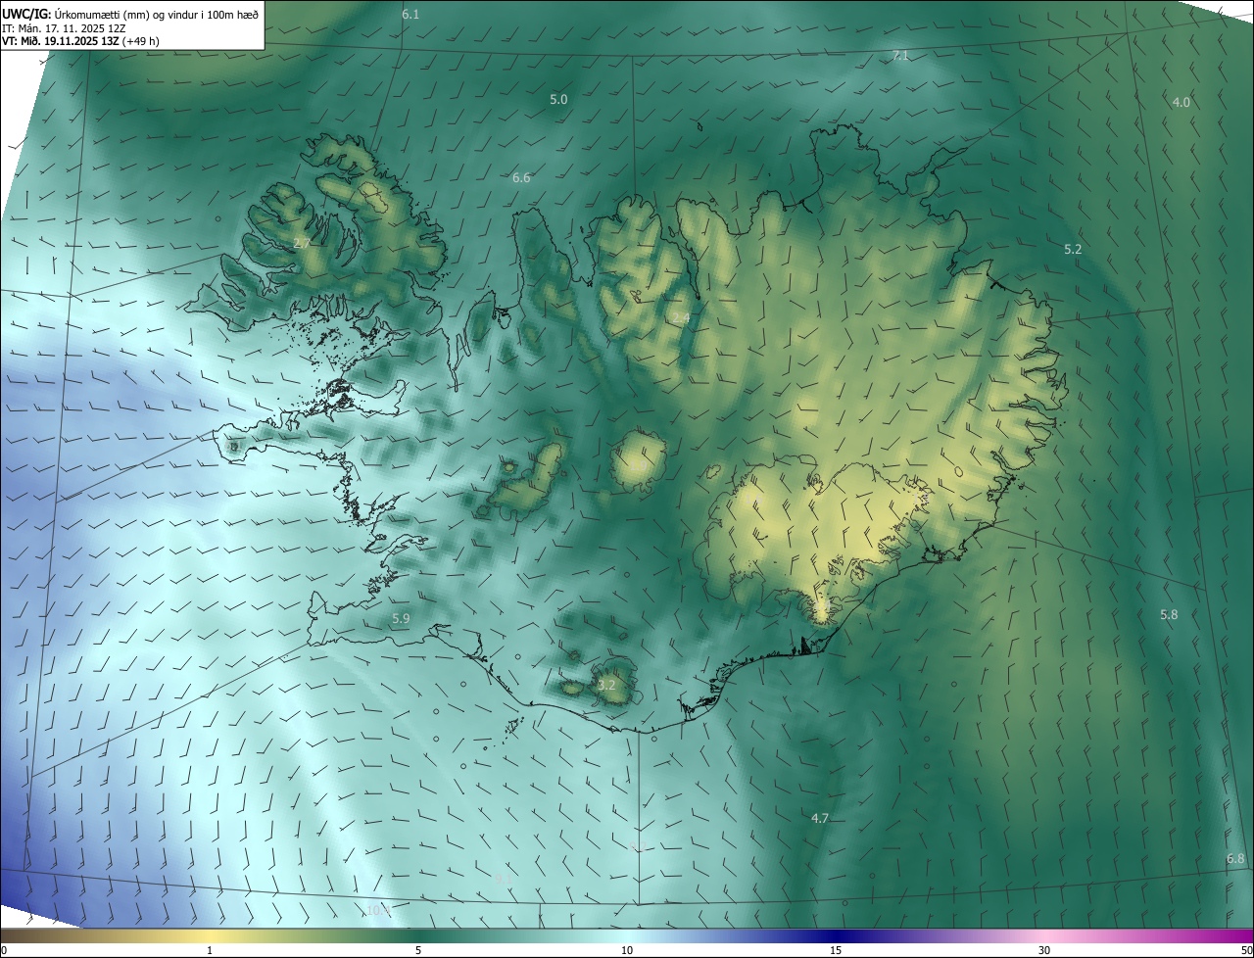
Task: Click the 5.2 value on the map
Action: pos(1073,249)
